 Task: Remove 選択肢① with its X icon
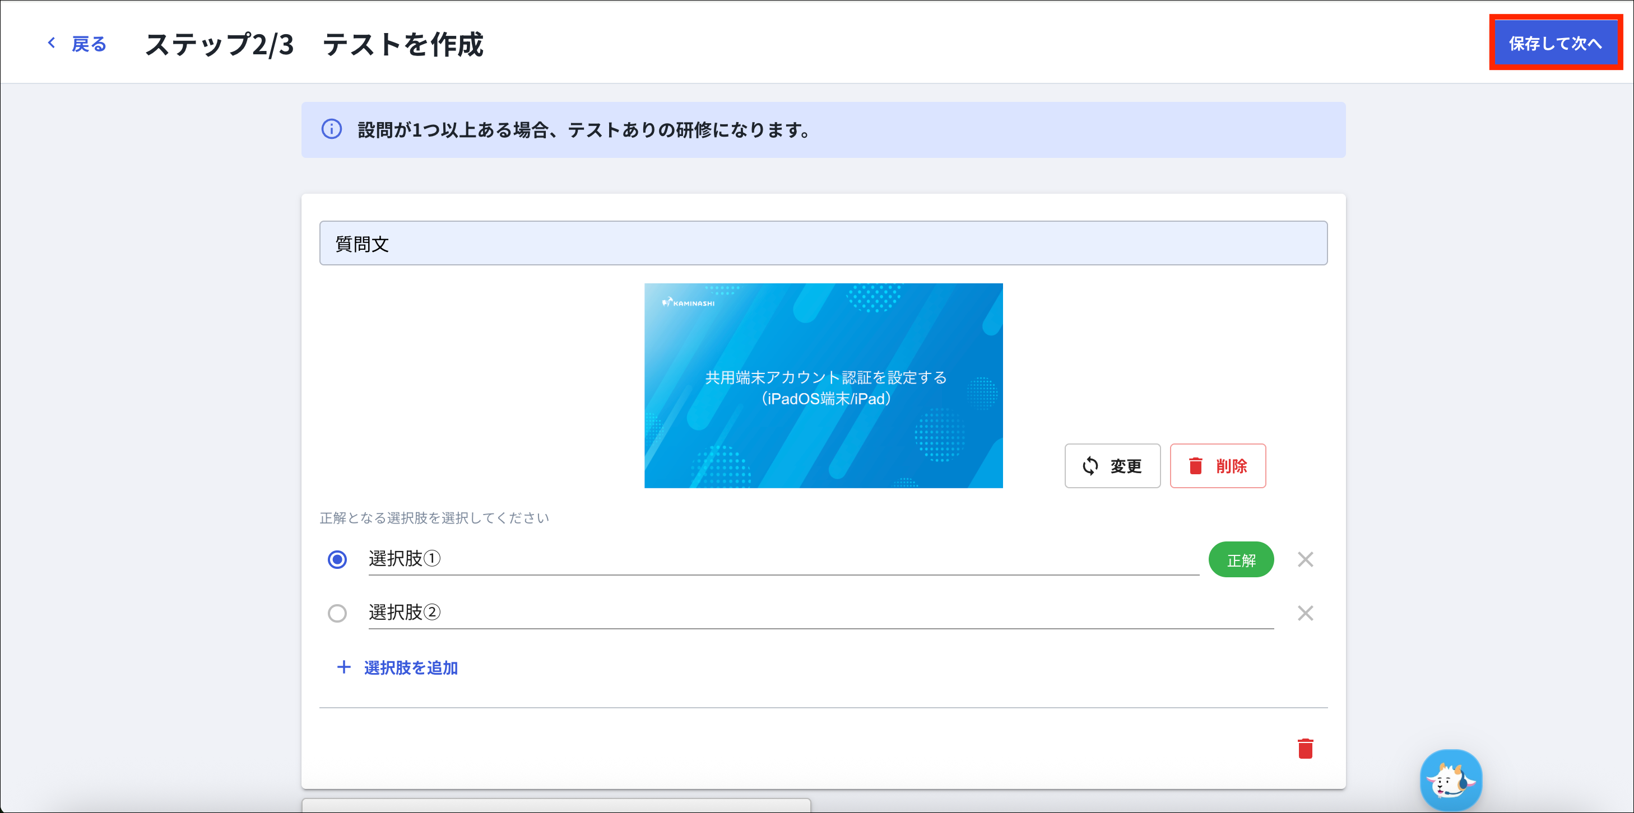coord(1305,559)
